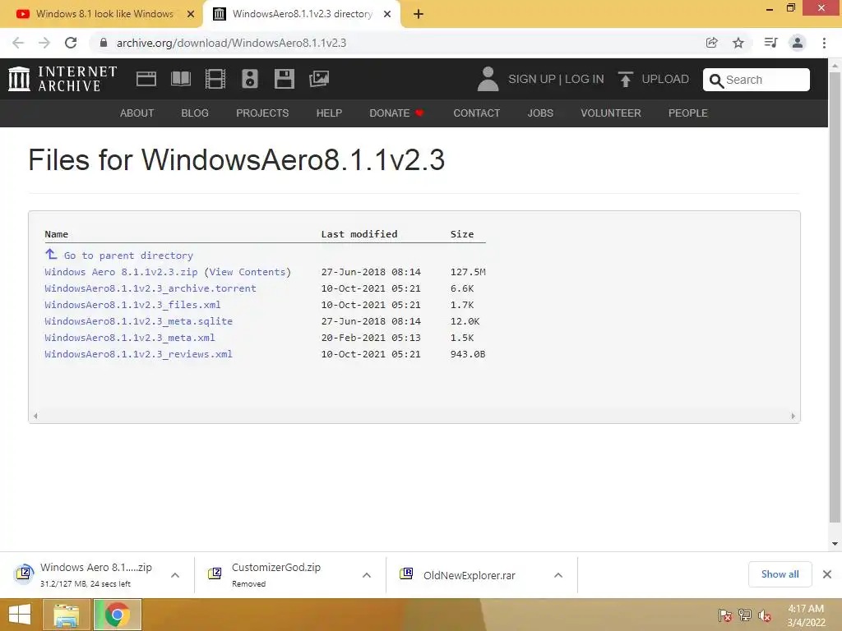Image resolution: width=842 pixels, height=631 pixels.
Task: Click the Upload arrow icon
Action: click(x=625, y=79)
